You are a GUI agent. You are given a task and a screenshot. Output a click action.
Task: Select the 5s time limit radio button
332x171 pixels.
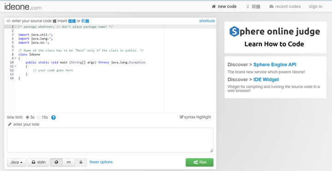pos(27,117)
